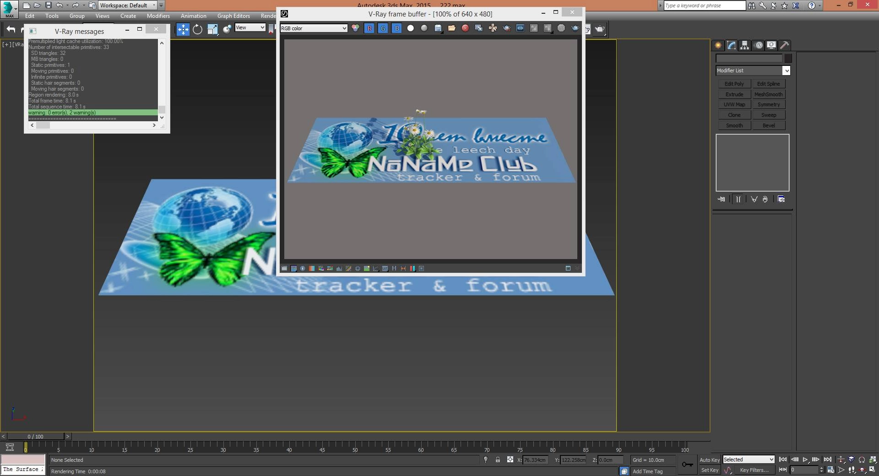Image resolution: width=879 pixels, height=476 pixels.
Task: Open the Utilities hammer tab
Action: pos(784,45)
